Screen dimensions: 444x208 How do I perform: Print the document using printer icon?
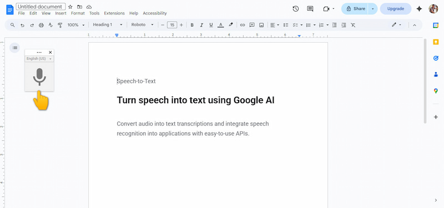tap(41, 25)
